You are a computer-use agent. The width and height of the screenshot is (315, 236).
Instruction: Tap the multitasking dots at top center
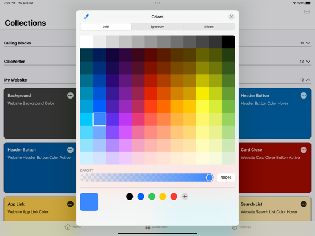[x=157, y=3]
